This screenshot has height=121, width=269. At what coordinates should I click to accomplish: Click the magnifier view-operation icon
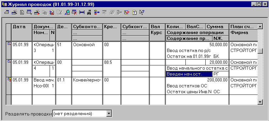point(67,12)
